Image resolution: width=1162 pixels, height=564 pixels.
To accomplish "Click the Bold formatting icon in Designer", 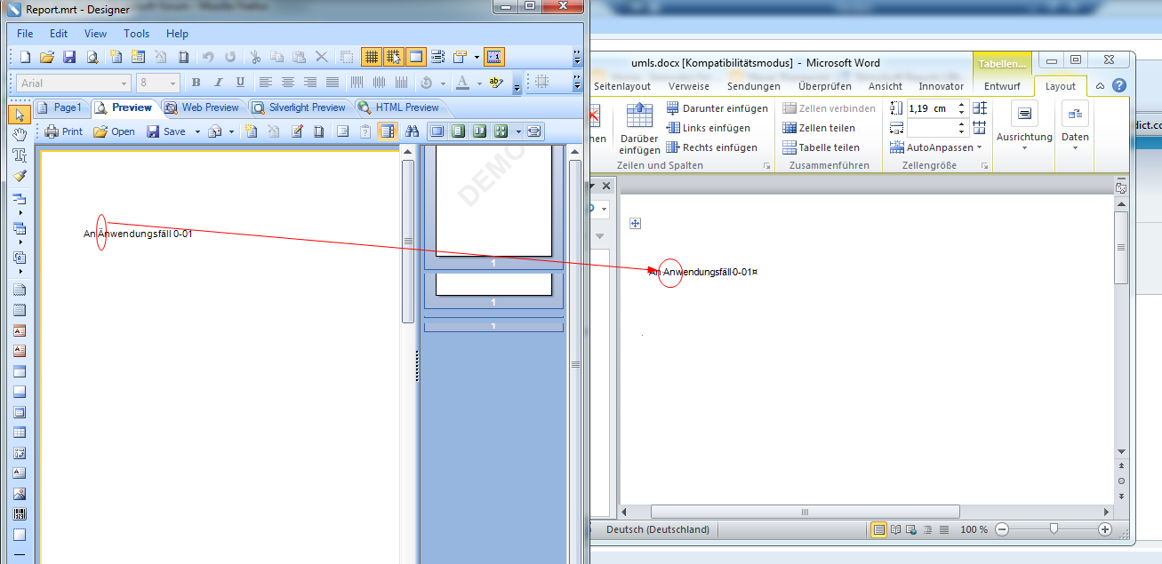I will [196, 83].
